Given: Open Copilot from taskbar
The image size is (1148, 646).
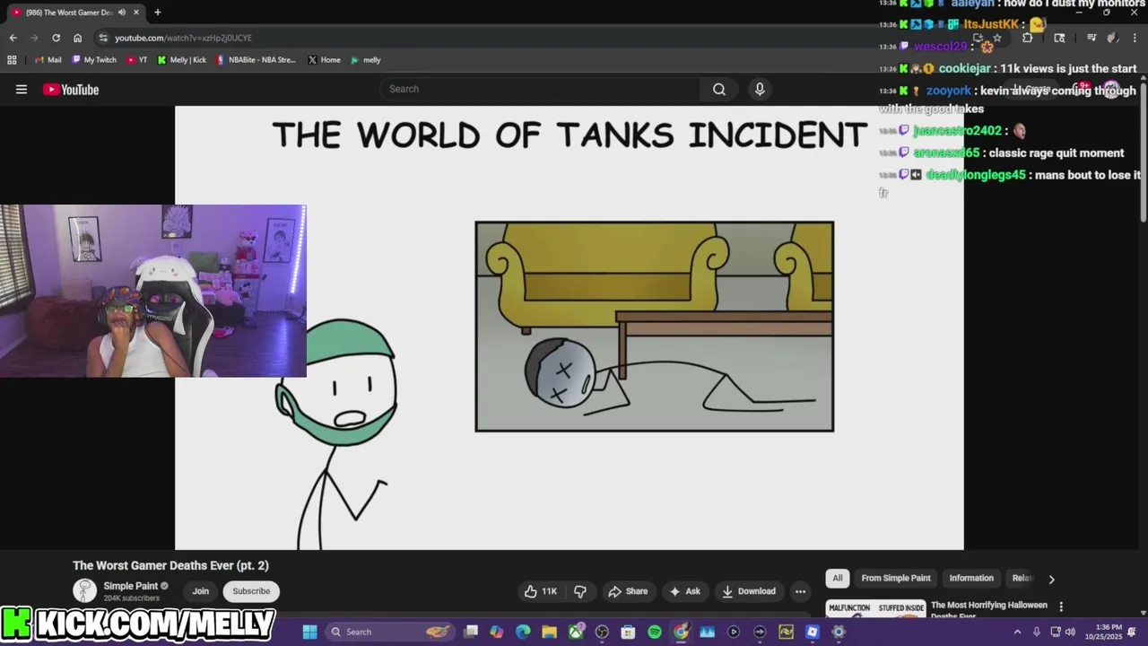Looking at the screenshot, I should [497, 632].
